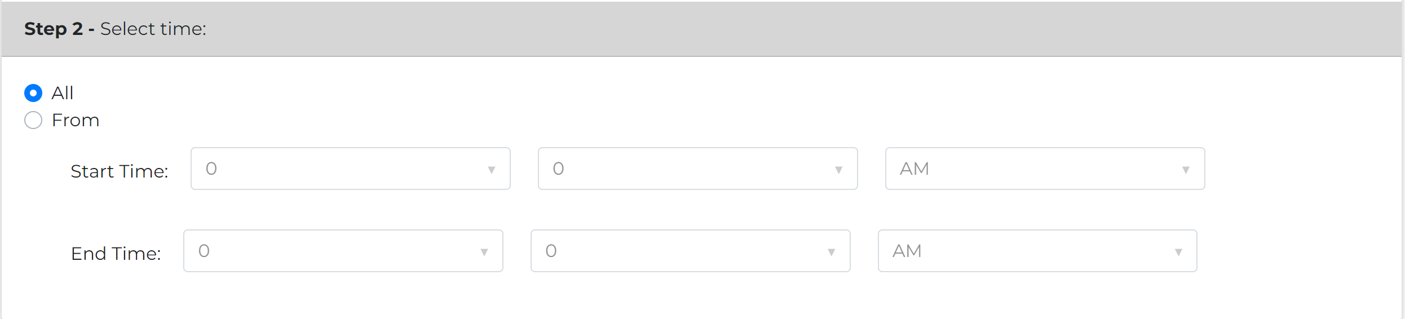Click the AM value in End Time
1405x319 pixels.
(907, 251)
